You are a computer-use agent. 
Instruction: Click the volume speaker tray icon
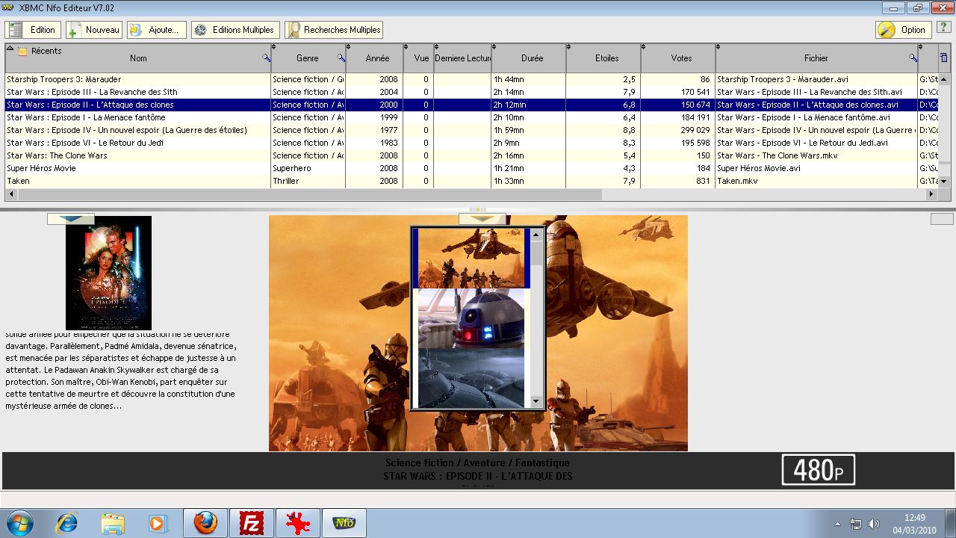pyautogui.click(x=874, y=524)
